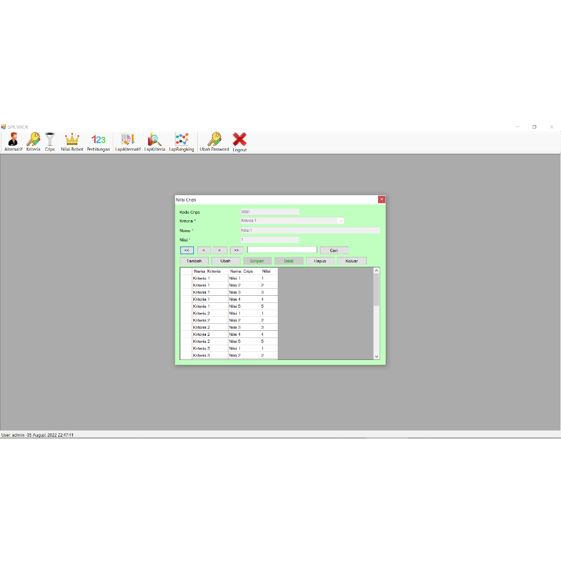
Task: Click the Cari search button
Action: coord(334,250)
